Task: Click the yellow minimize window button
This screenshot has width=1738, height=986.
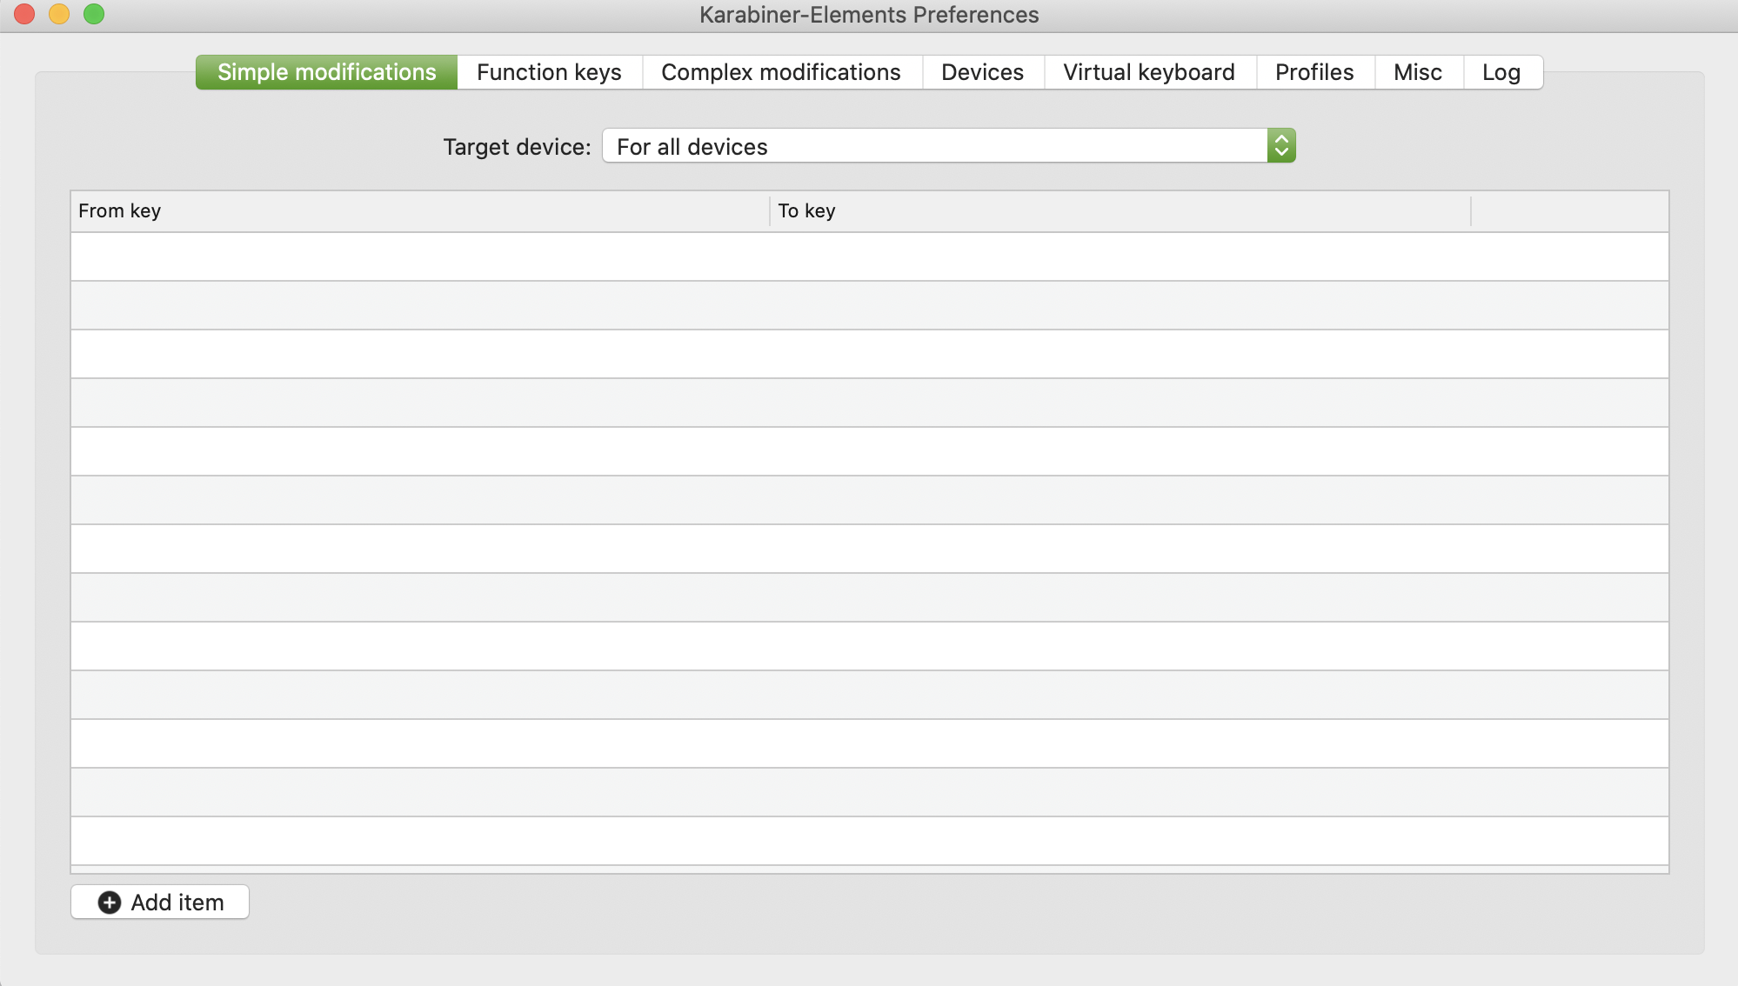Action: coord(59,14)
